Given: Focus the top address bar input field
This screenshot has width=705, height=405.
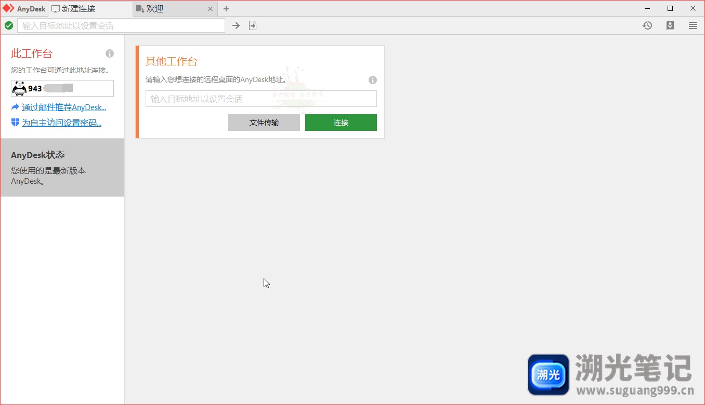Looking at the screenshot, I should click(x=121, y=25).
